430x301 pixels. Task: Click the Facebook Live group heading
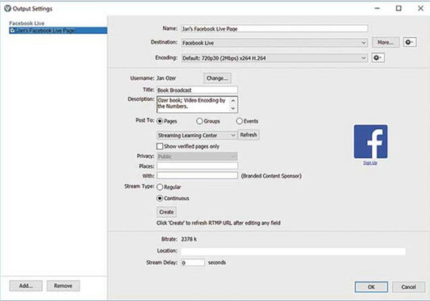27,23
